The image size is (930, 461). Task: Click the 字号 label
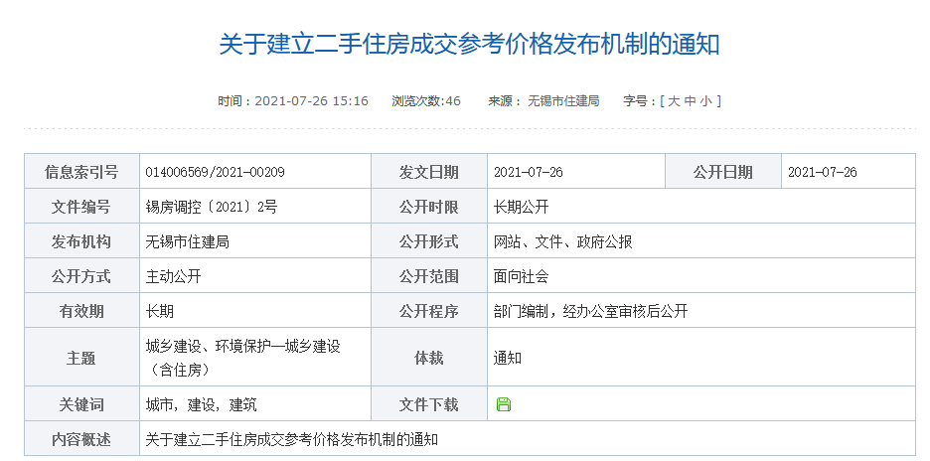(639, 101)
